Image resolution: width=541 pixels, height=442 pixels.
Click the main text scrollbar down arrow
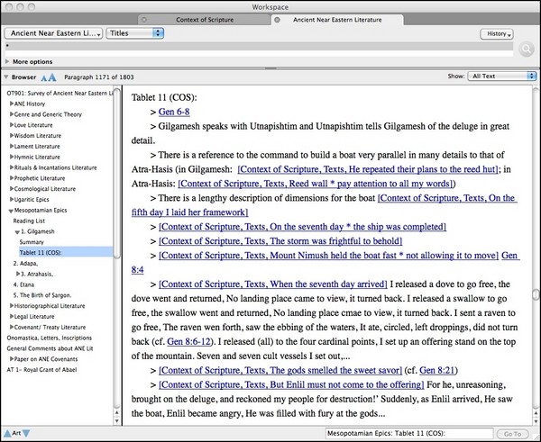pyautogui.click(x=536, y=421)
